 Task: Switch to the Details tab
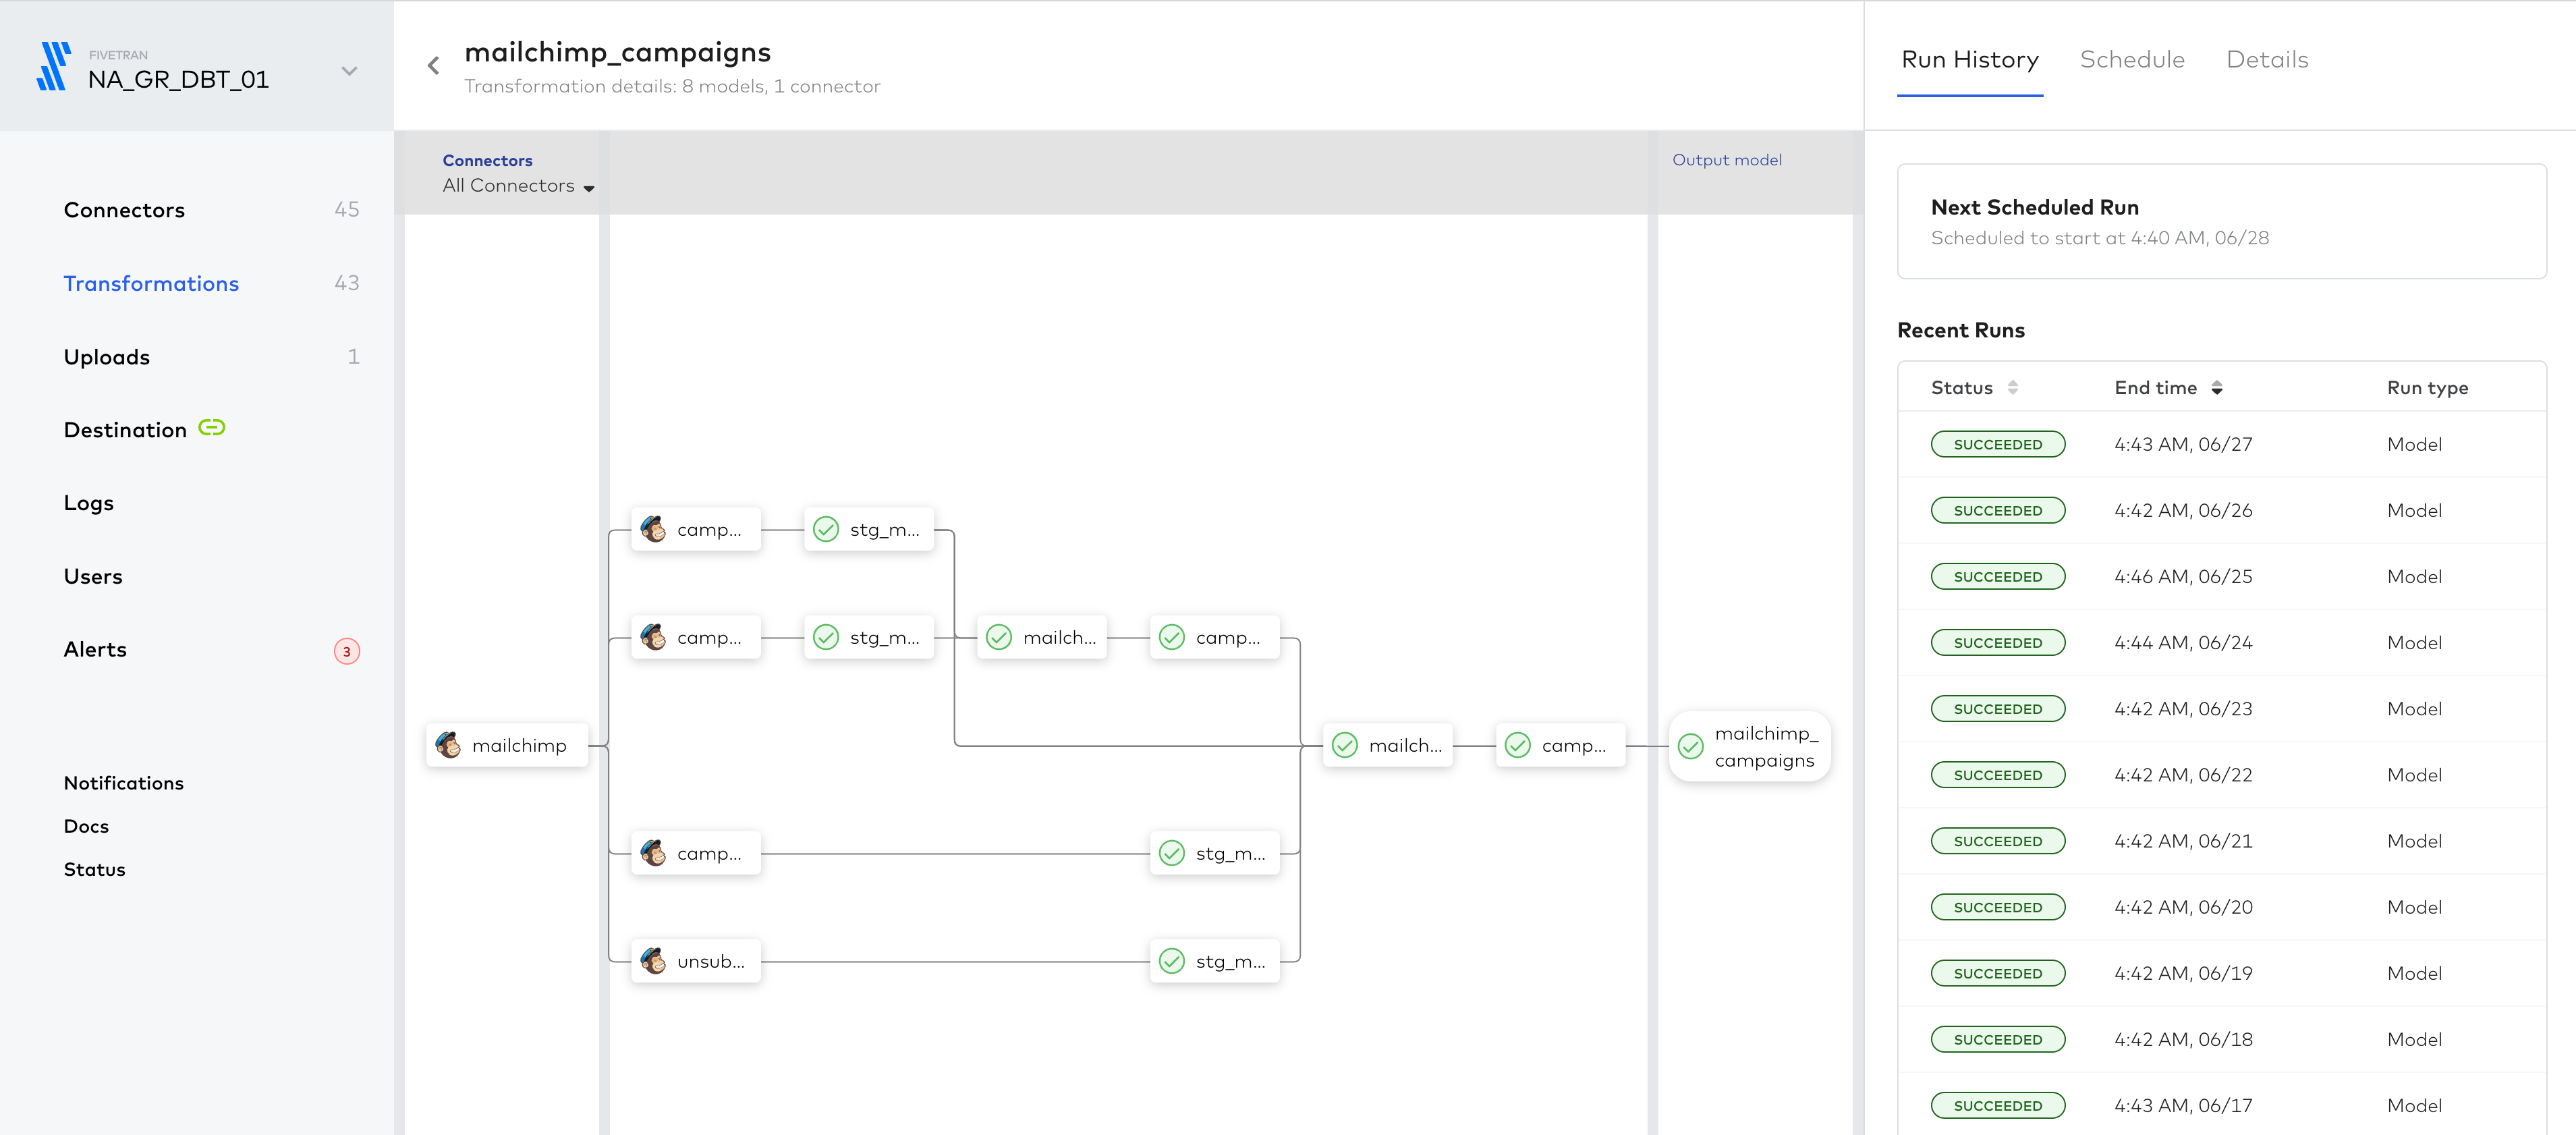(x=2267, y=60)
